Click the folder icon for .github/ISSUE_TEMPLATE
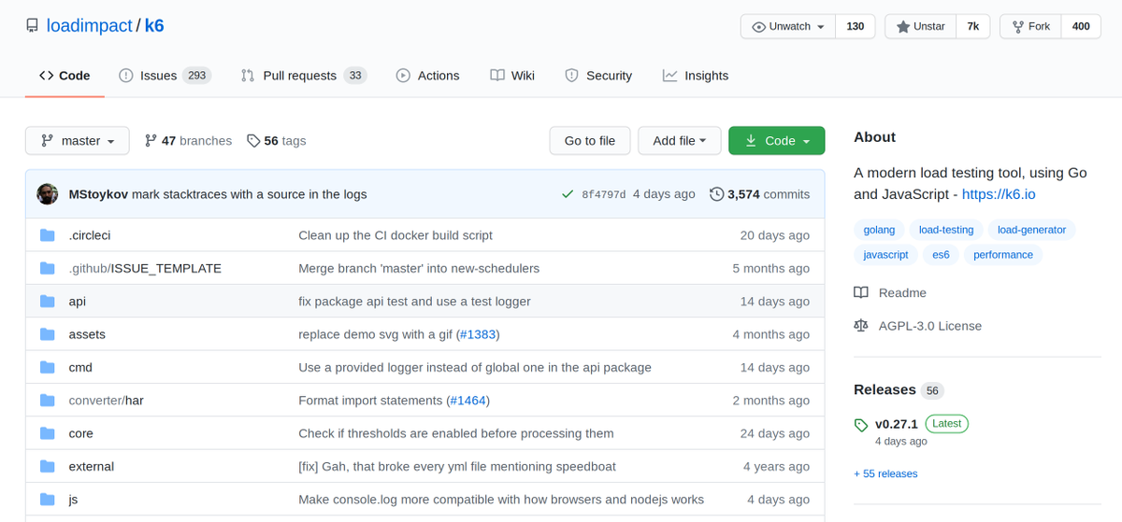 coord(48,268)
